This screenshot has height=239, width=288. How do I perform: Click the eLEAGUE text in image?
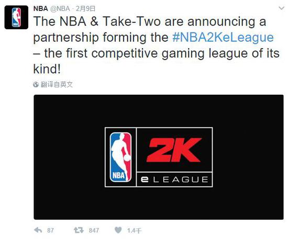(x=174, y=179)
